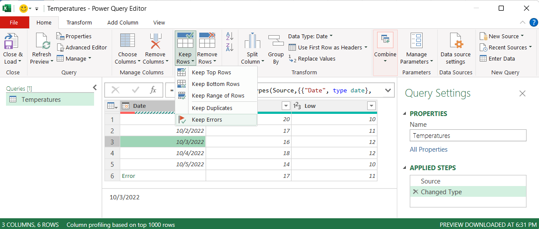The image size is (539, 229).
Task: Click the query Name field
Action: pyautogui.click(x=468, y=135)
